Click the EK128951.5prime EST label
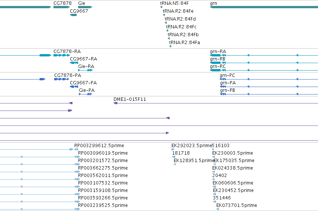The height and width of the screenshot is (211, 318). [194, 161]
